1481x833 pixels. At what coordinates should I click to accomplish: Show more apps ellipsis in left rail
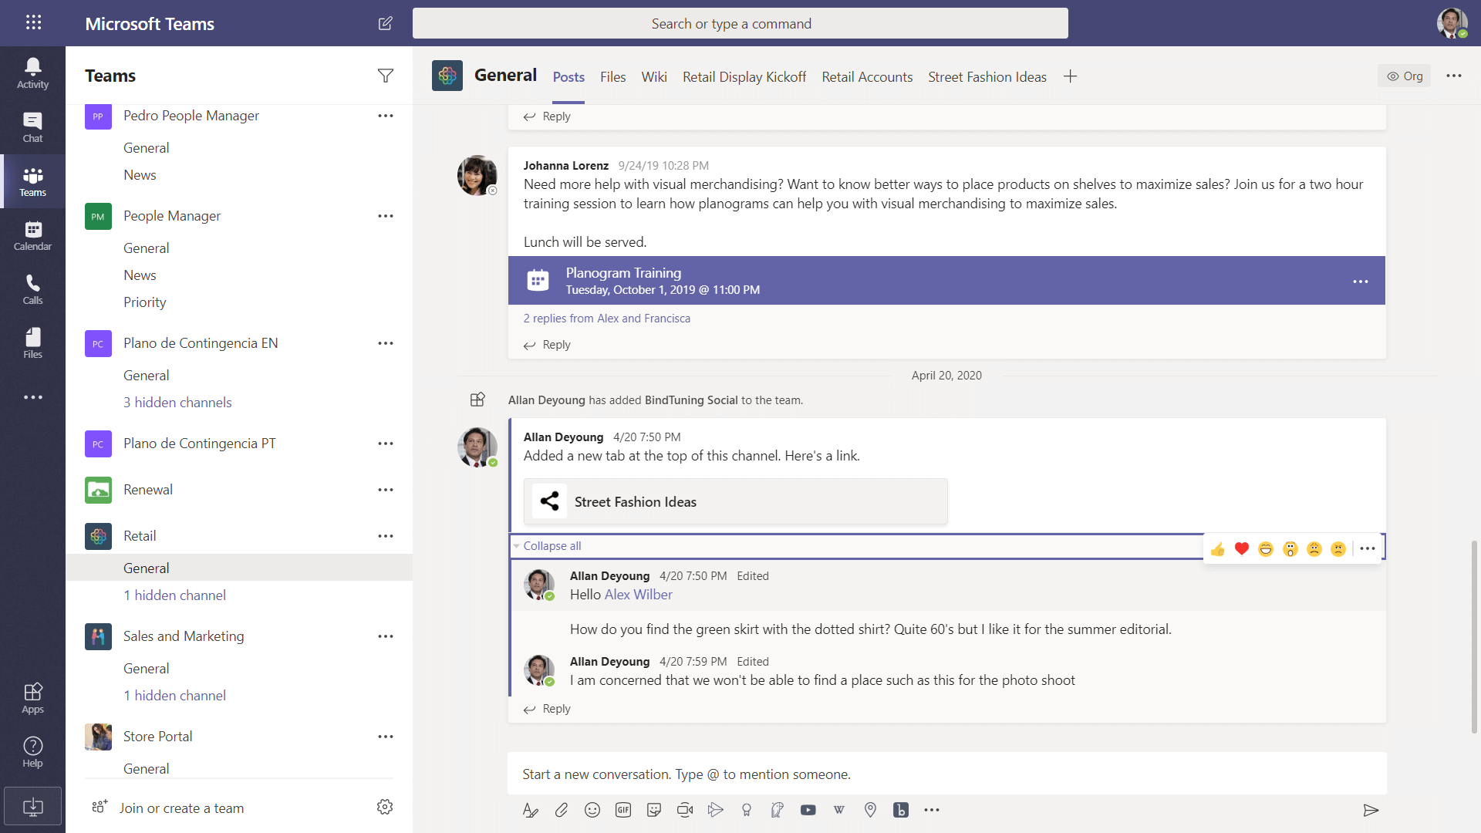(32, 397)
